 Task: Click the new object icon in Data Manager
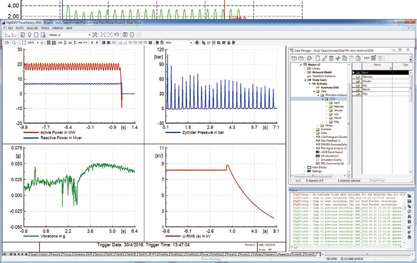coord(318,58)
